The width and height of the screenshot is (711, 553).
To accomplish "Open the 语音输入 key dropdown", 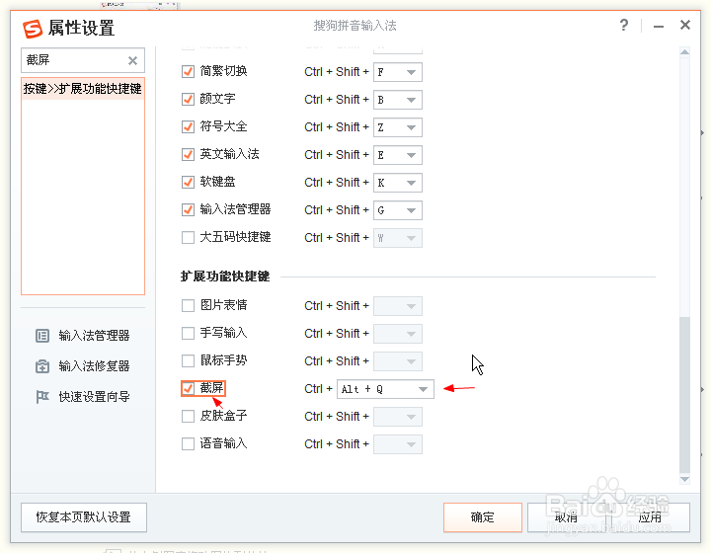I will [398, 444].
